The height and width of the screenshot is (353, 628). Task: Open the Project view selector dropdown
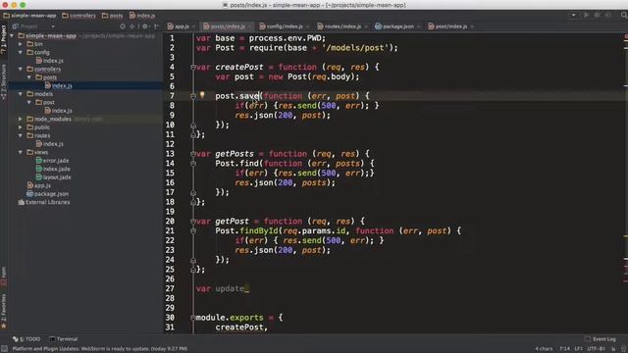click(33, 26)
